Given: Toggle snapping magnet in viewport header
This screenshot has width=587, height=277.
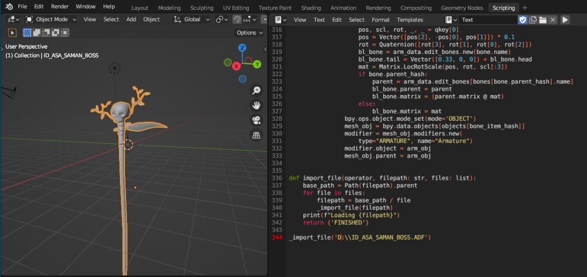Looking at the screenshot, I should [x=237, y=19].
